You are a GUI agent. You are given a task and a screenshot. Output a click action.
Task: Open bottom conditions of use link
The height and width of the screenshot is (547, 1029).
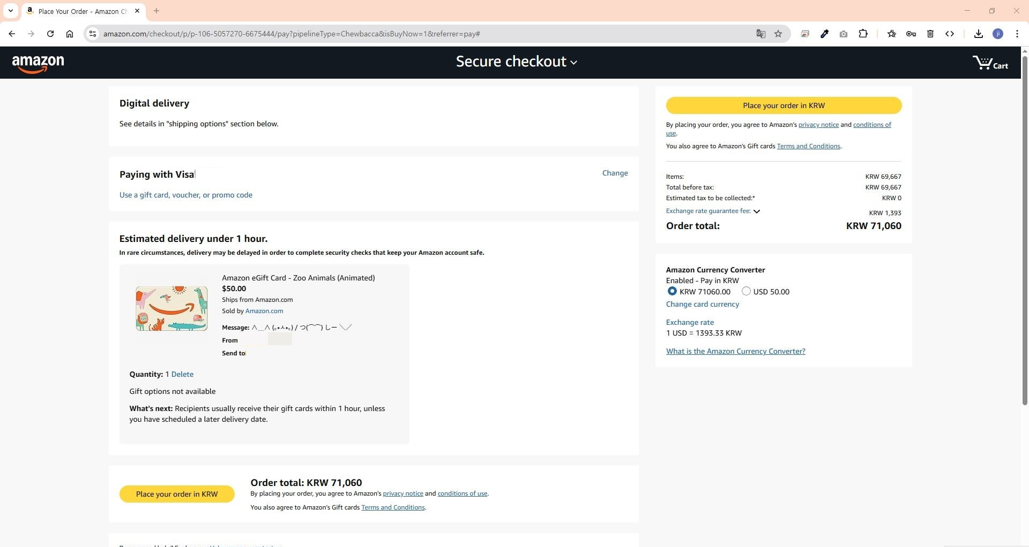[x=462, y=493]
